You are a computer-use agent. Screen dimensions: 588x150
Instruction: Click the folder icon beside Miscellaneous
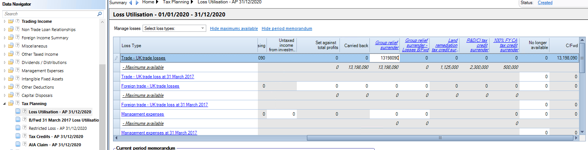[11, 46]
